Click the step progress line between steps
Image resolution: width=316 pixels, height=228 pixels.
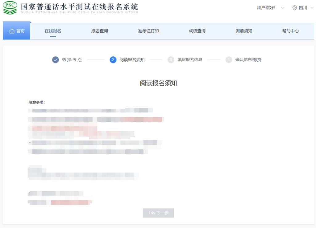pos(96,60)
